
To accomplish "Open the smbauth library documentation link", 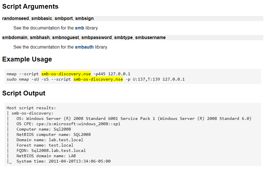I will (x=84, y=47).
